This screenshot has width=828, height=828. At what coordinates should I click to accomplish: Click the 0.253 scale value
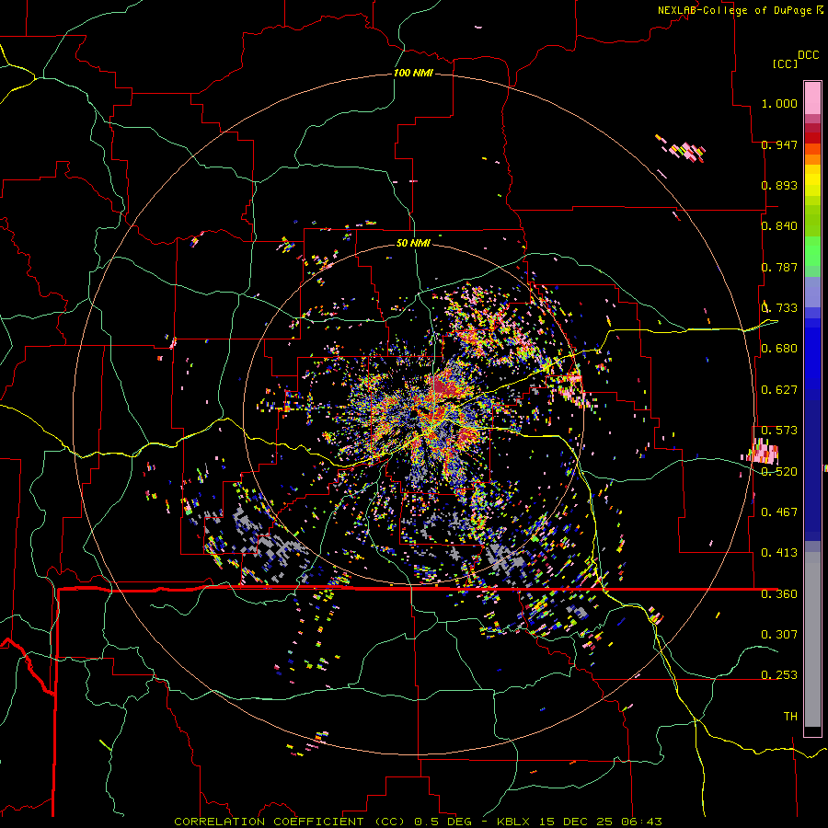[x=779, y=675]
